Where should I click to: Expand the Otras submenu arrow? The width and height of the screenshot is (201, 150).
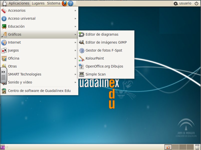click(76, 67)
